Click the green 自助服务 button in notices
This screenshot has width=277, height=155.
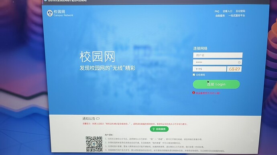click(x=159, y=129)
